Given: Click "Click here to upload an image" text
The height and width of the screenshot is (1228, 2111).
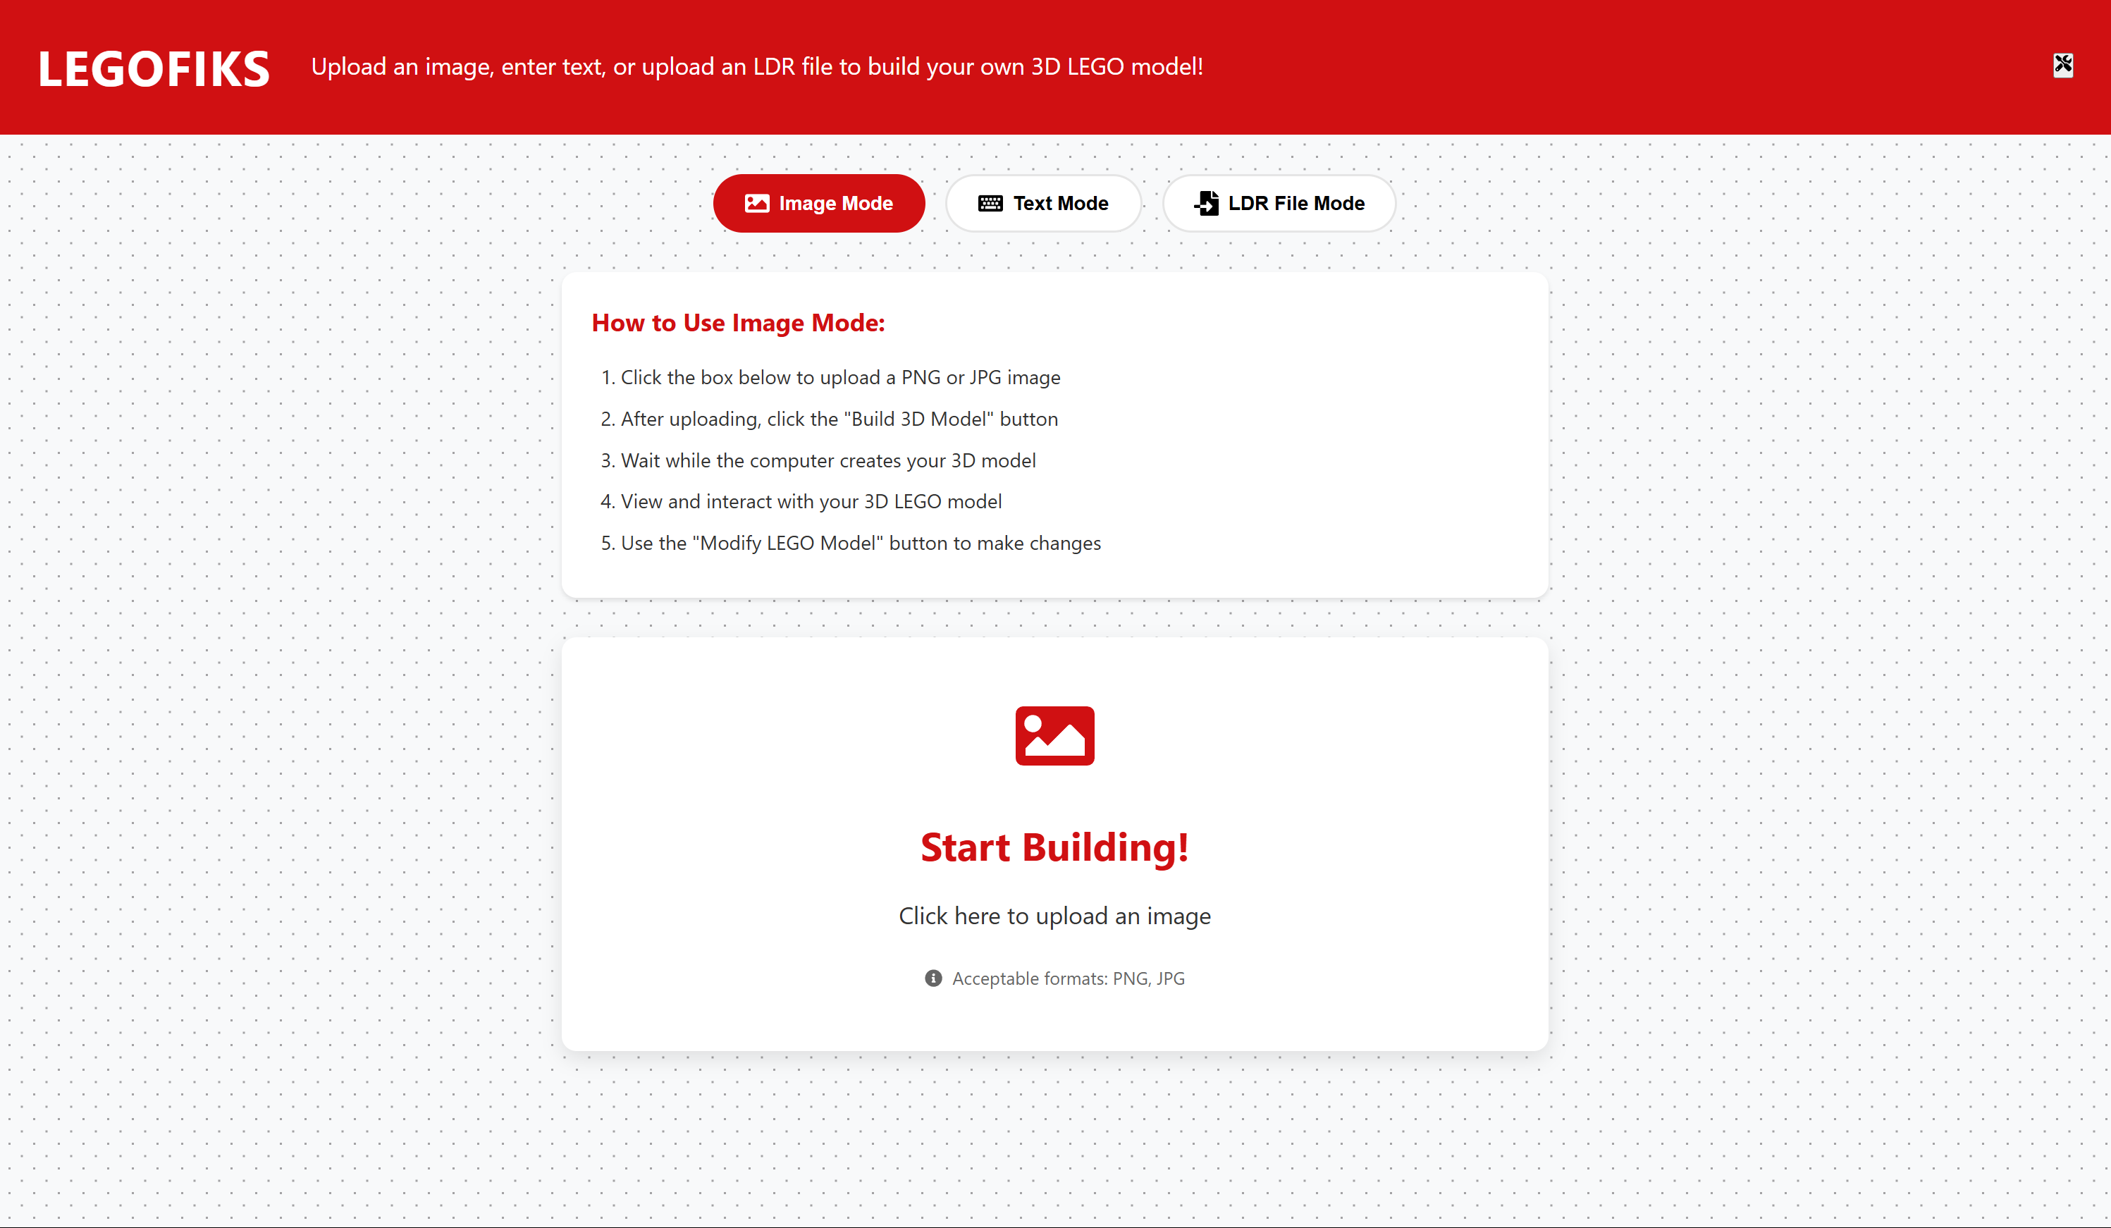Looking at the screenshot, I should click(1054, 916).
